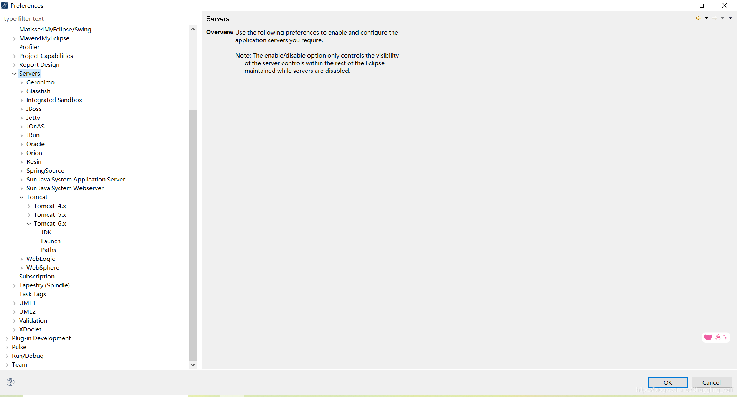The height and width of the screenshot is (397, 737).
Task: Open the forward history dropdown arrow
Action: (722, 18)
